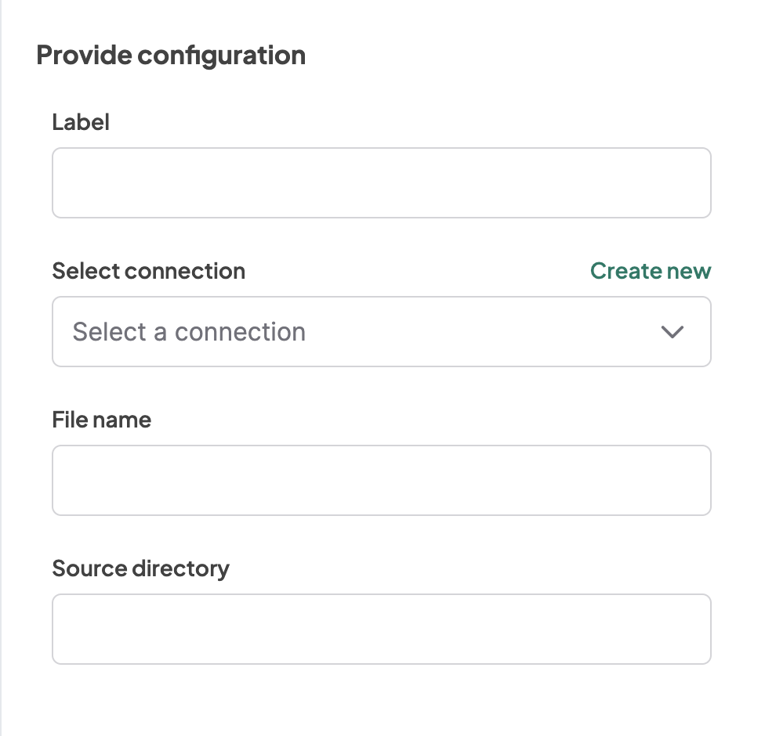Click the Source directory text box
Viewport: 765px width, 736px height.
pyautogui.click(x=381, y=630)
